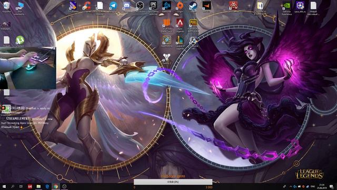Launch the Hearthstone desktop shortcut
The height and width of the screenshot is (190, 337).
click(x=166, y=41)
